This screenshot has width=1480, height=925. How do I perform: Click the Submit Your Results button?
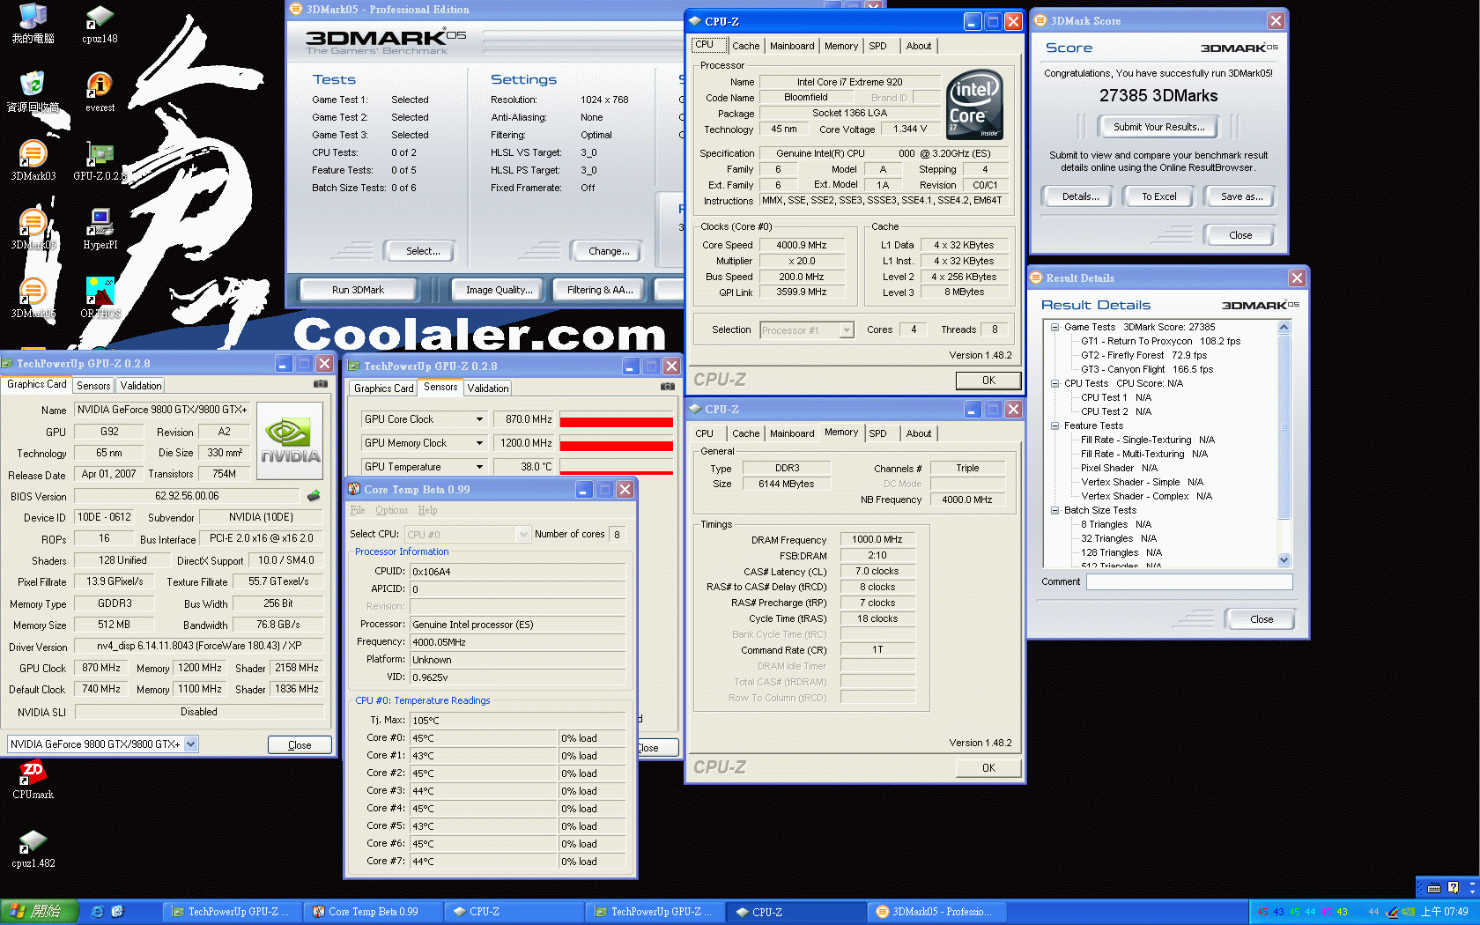(1158, 127)
